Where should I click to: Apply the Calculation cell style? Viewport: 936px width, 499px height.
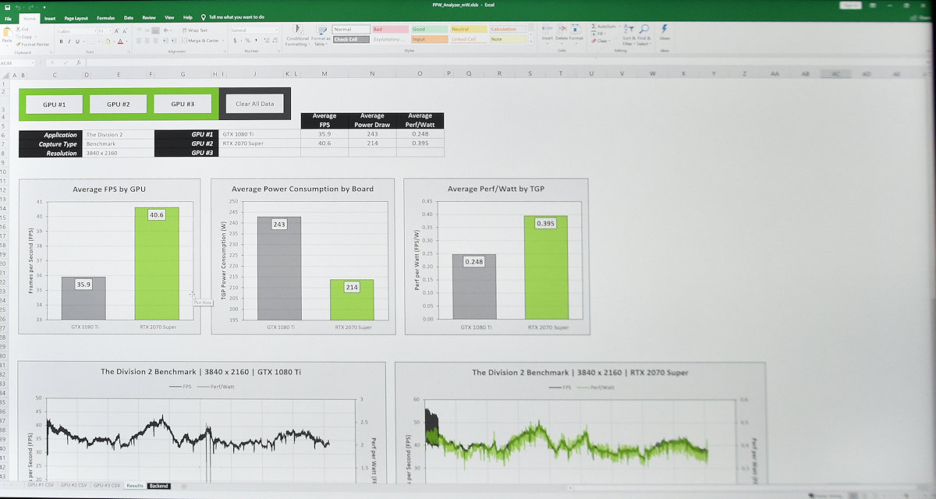[x=507, y=30]
